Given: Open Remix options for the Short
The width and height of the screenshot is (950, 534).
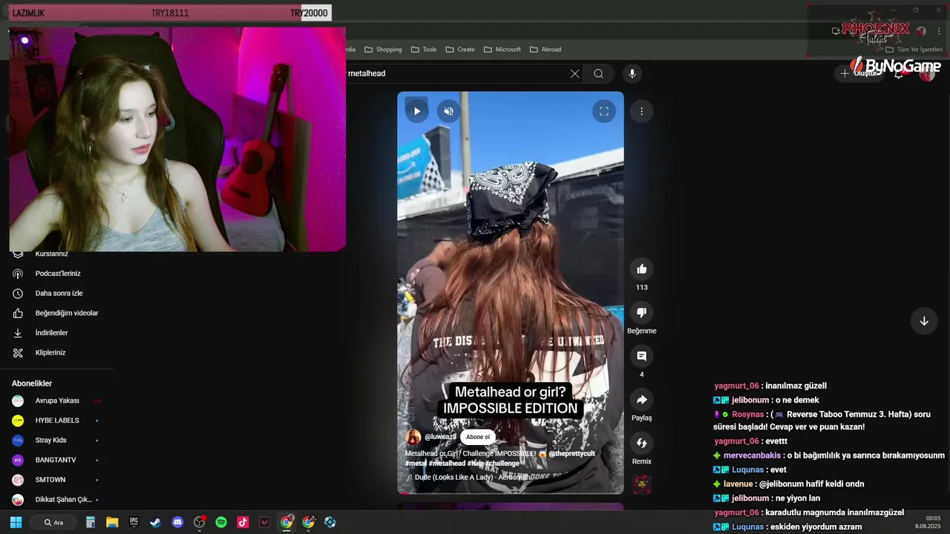Looking at the screenshot, I should pos(642,443).
